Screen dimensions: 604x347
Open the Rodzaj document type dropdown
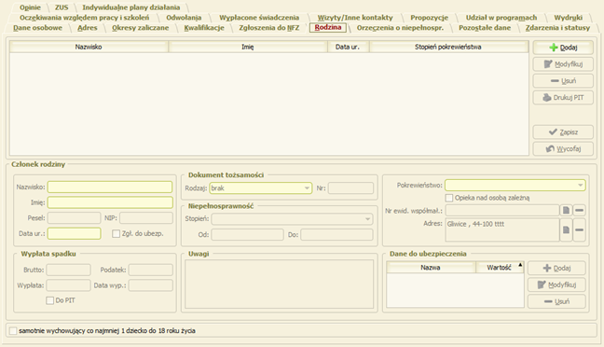(x=307, y=188)
